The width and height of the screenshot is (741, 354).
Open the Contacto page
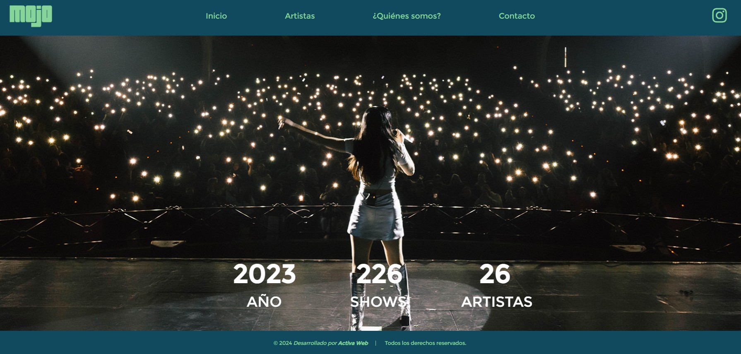pos(517,16)
